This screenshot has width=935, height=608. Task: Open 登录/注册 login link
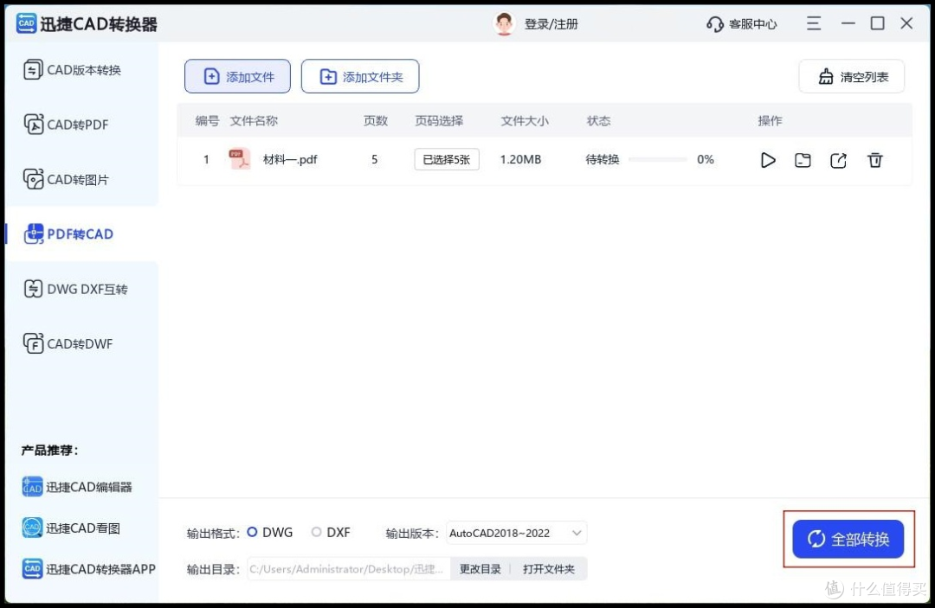pos(551,24)
